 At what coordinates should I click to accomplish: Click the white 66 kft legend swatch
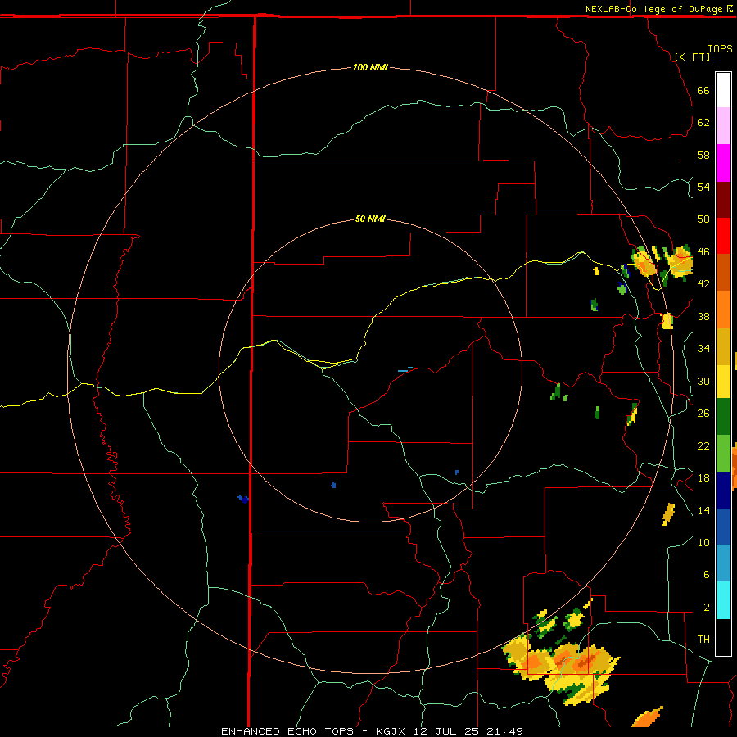point(723,90)
